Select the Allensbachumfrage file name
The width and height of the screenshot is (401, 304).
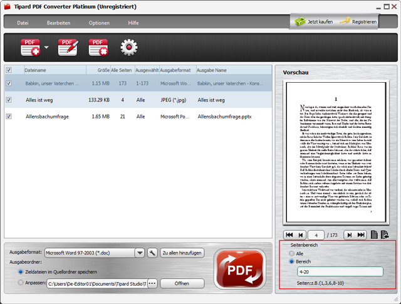(47, 117)
